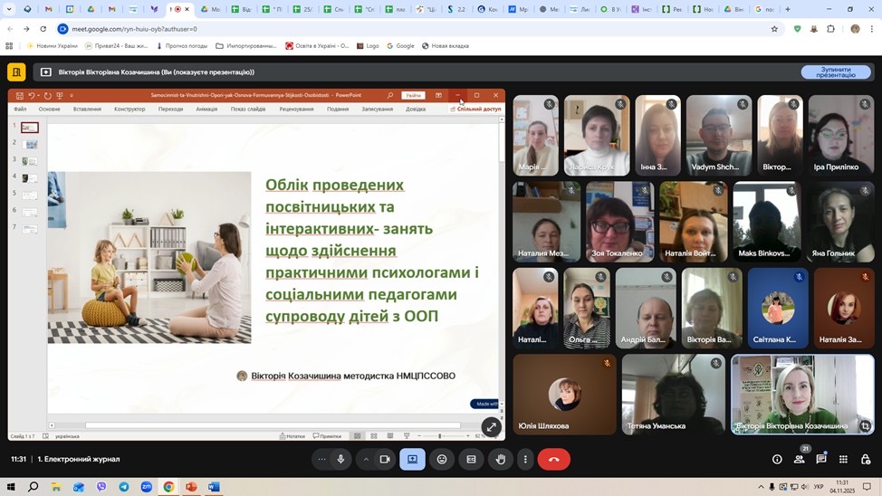The width and height of the screenshot is (882, 496).
Task: Click the reactions emoji button in Meet
Action: 442,459
